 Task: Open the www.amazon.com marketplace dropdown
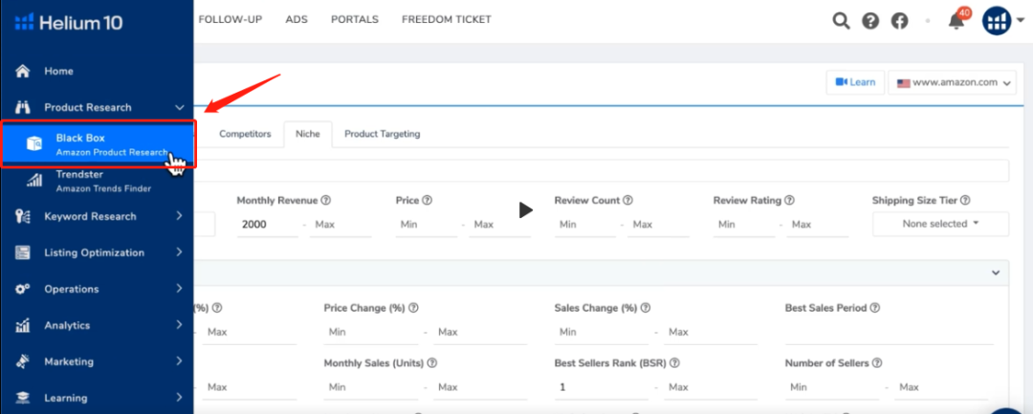951,83
